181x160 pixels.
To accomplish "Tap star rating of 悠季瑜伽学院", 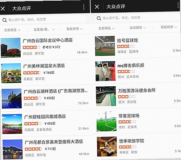I will click(127, 147).
